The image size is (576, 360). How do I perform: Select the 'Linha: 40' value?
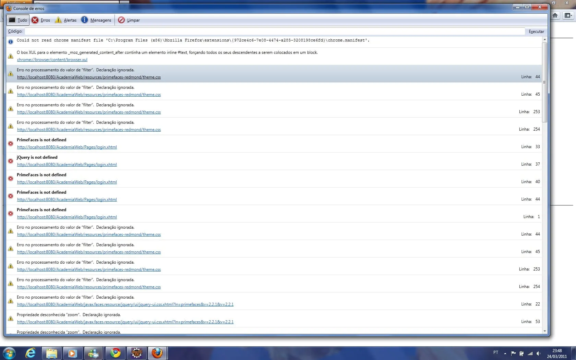point(530,182)
